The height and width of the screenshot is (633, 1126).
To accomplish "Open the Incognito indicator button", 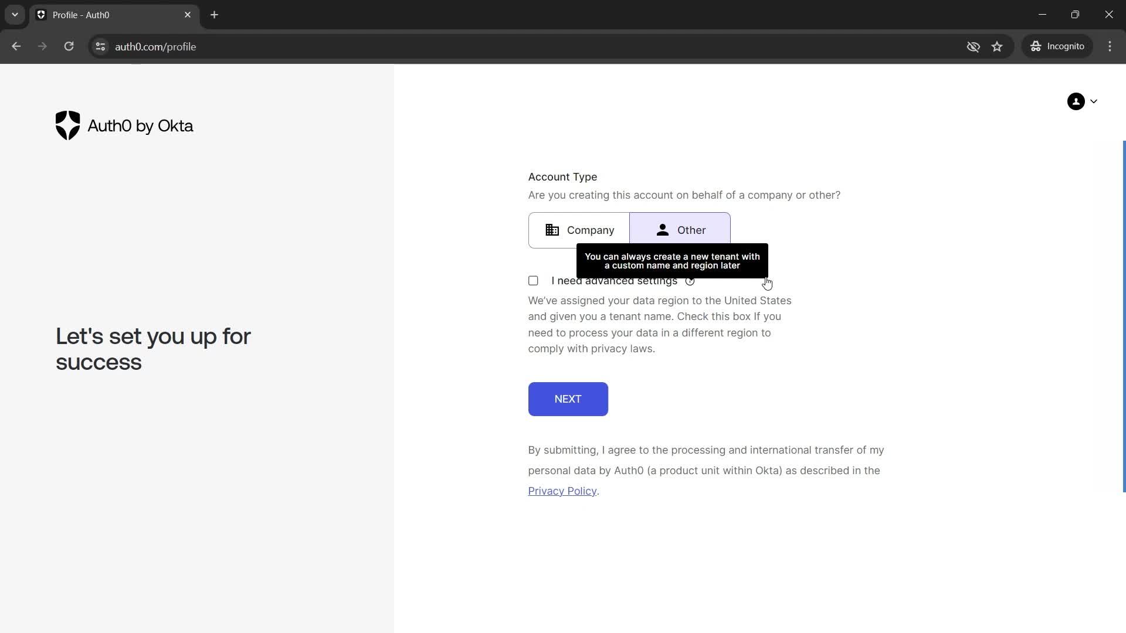I will [1057, 46].
